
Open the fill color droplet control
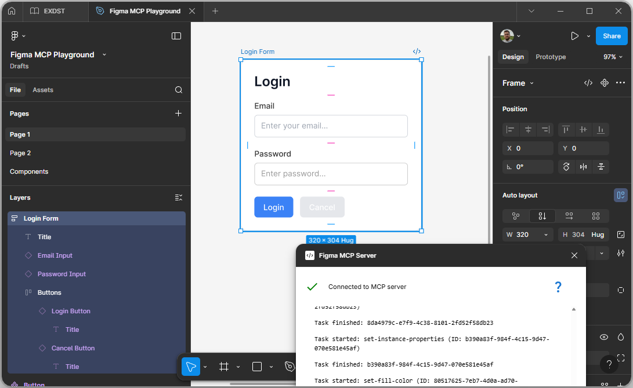coord(620,336)
